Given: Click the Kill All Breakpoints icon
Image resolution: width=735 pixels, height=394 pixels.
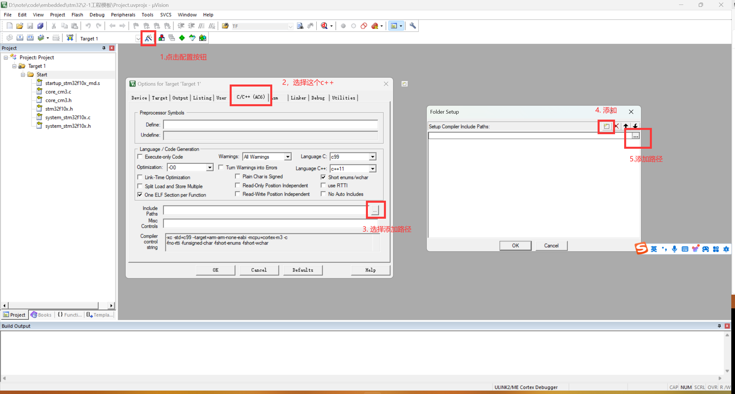Looking at the screenshot, I should tap(375, 26).
